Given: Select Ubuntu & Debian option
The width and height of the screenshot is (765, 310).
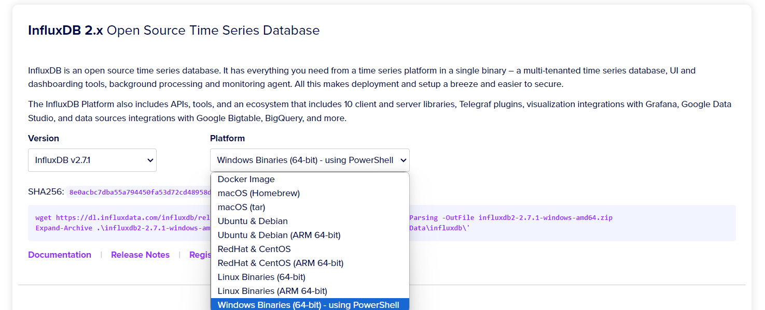Looking at the screenshot, I should tap(310, 221).
